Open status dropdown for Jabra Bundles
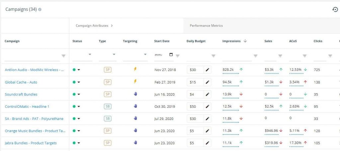The width and height of the screenshot is (340, 151). coord(79,143)
